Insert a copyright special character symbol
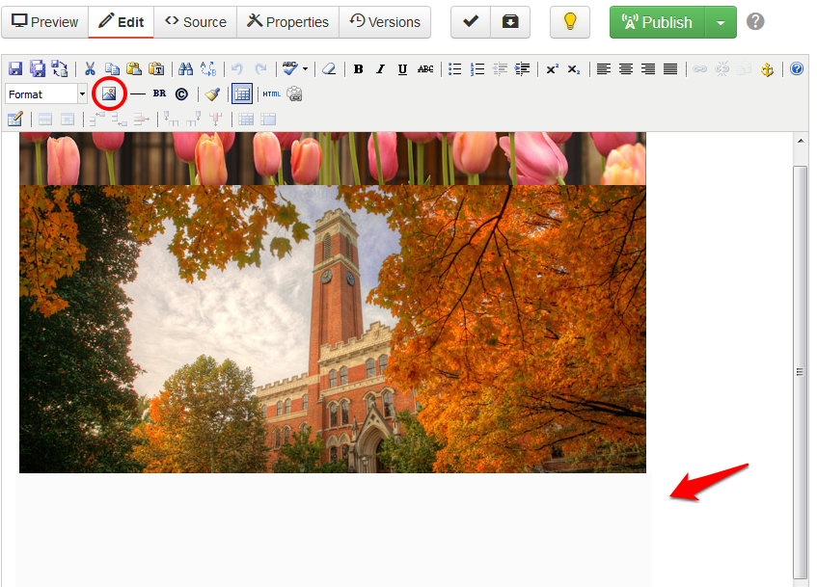 tap(180, 94)
